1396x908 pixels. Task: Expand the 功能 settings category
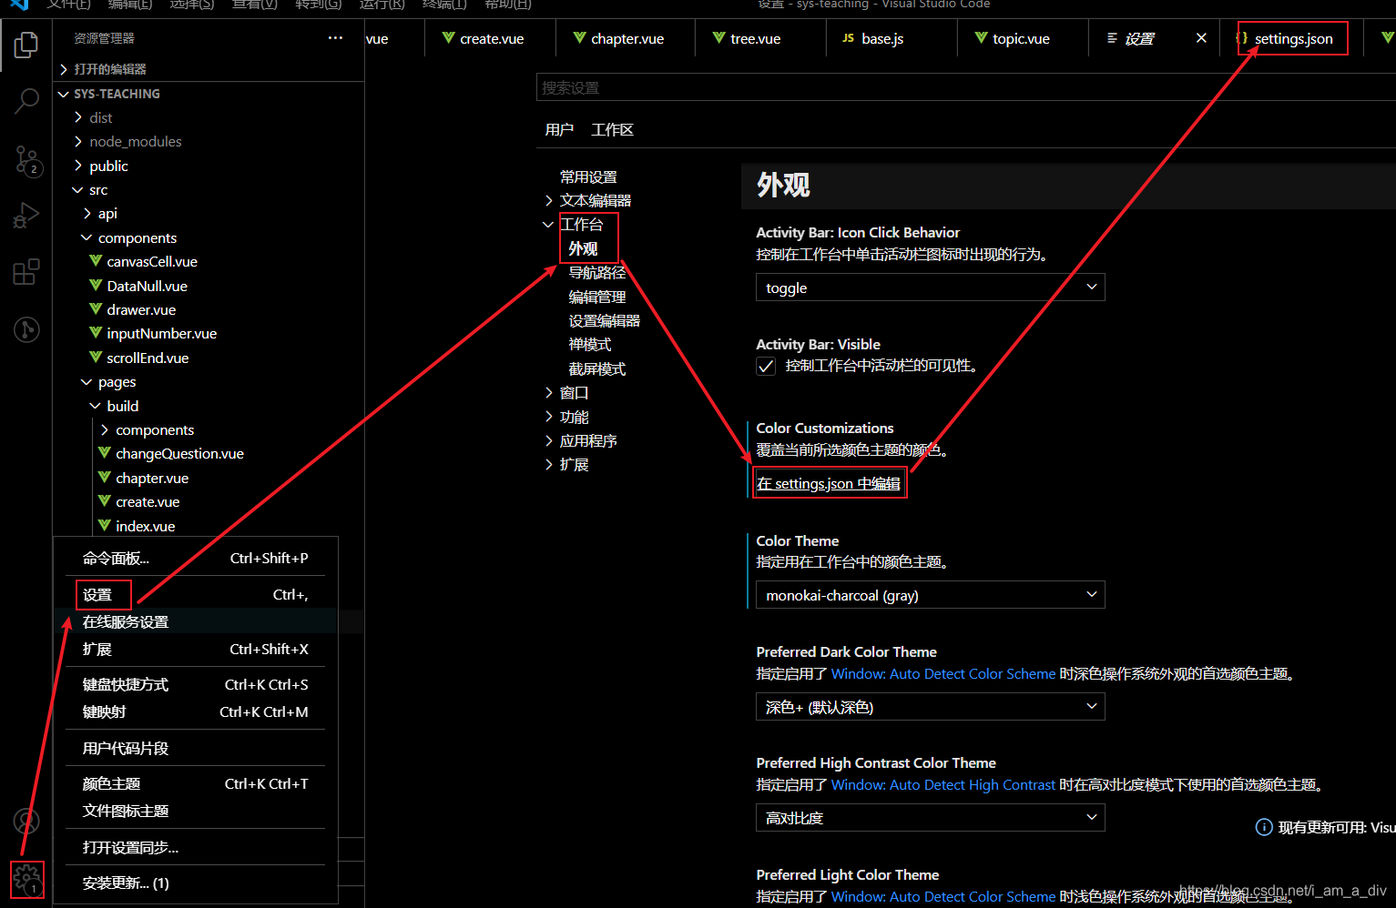point(548,417)
